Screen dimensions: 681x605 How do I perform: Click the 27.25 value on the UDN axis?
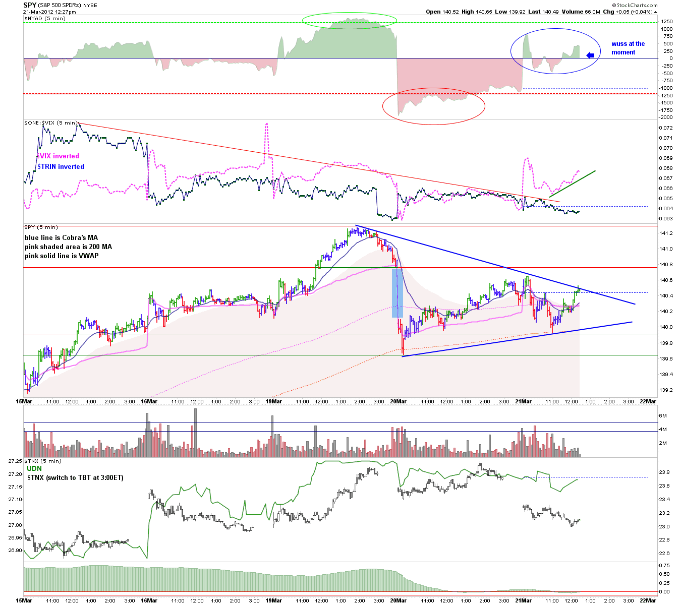coord(15,461)
